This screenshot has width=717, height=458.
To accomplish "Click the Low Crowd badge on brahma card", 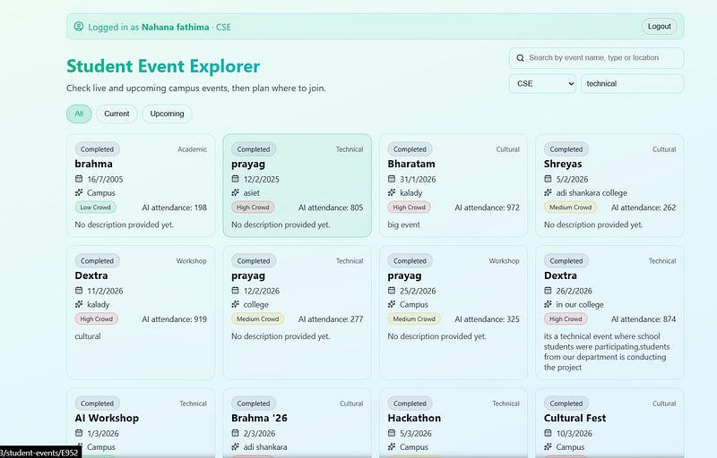I will (x=96, y=208).
